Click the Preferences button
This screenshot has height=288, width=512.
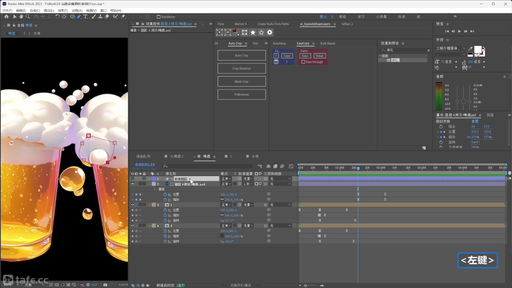pos(242,95)
